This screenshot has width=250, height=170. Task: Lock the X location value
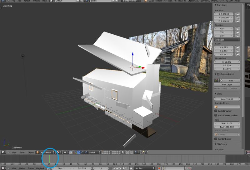pyautogui.click(x=237, y=14)
